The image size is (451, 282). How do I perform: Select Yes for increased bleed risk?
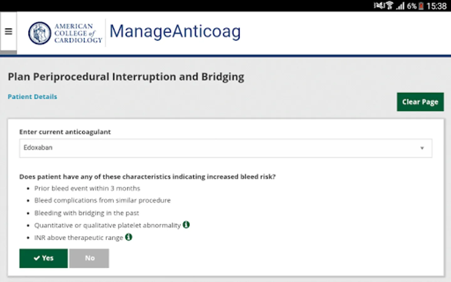pyautogui.click(x=44, y=258)
